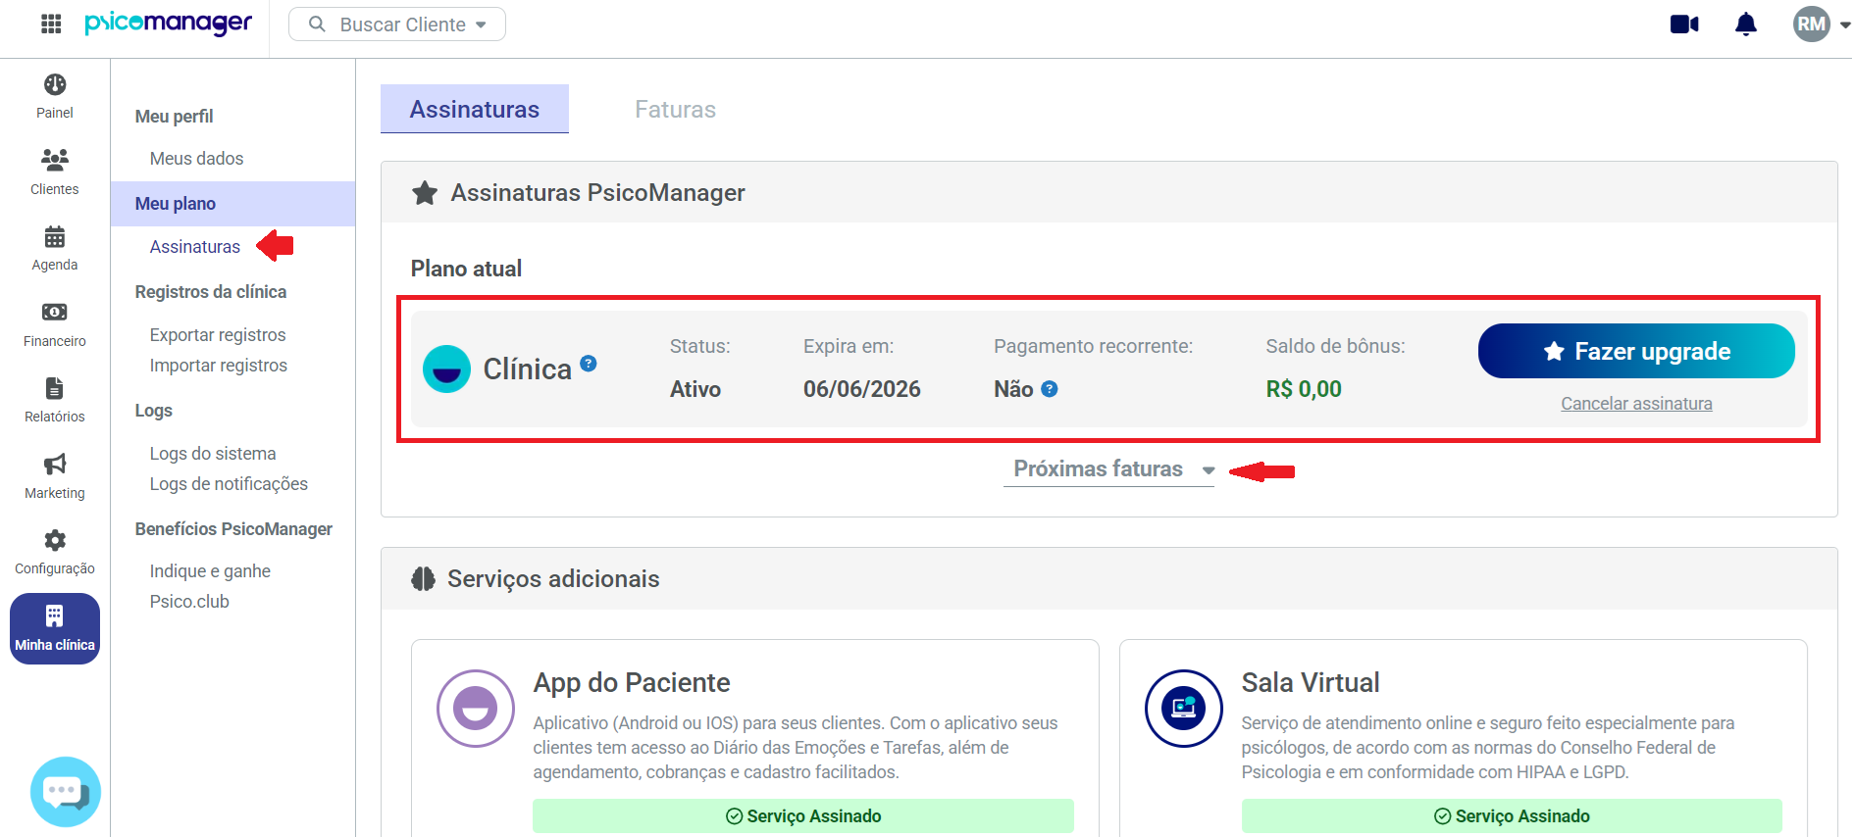This screenshot has width=1852, height=837.
Task: Open Configuração in sidebar
Action: click(55, 552)
